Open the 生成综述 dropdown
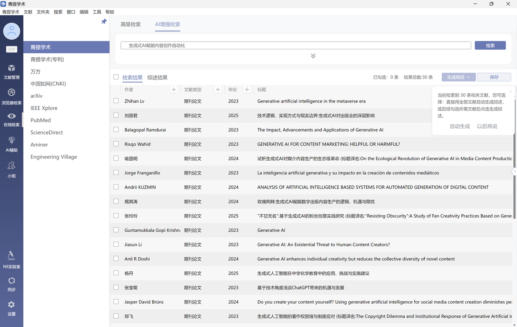517x327 pixels. coord(459,77)
